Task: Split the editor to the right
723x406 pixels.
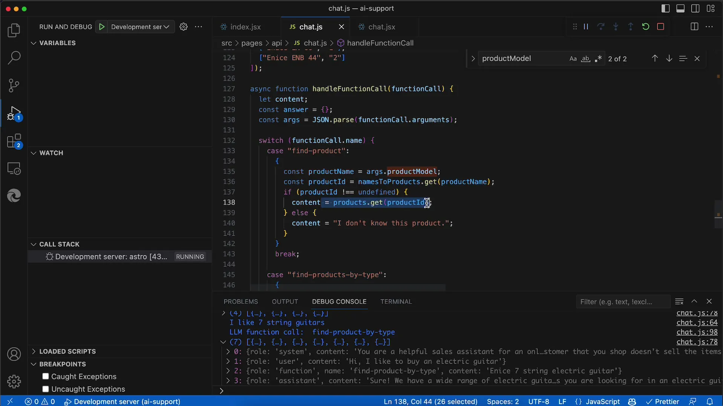Action: tap(694, 27)
